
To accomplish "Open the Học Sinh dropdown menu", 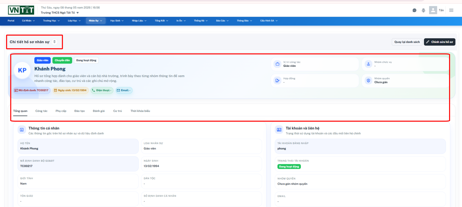I will [117, 21].
